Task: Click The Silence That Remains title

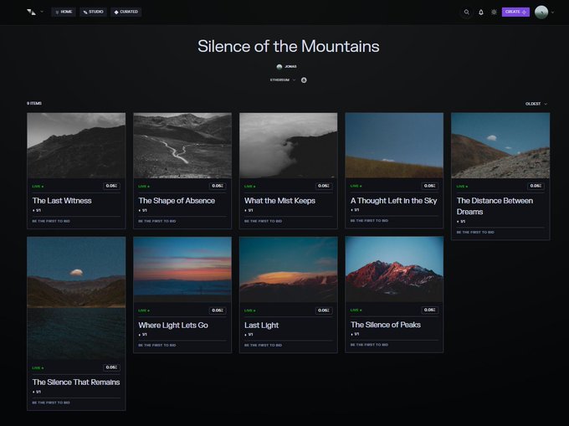Action: 76,382
